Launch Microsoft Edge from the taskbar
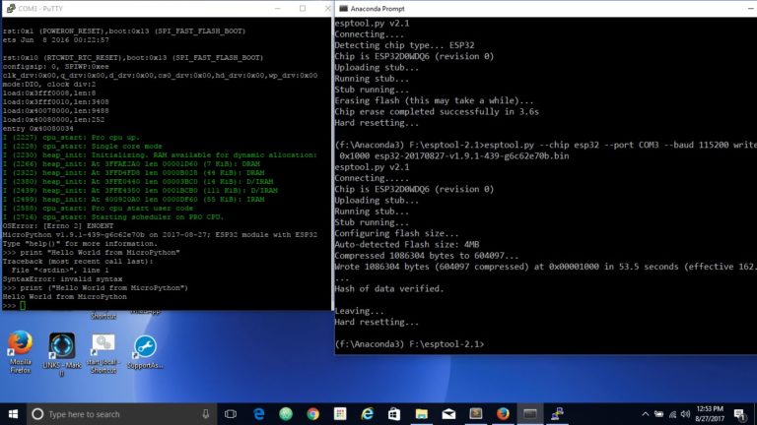Viewport: 757px width, 425px height. [259, 414]
